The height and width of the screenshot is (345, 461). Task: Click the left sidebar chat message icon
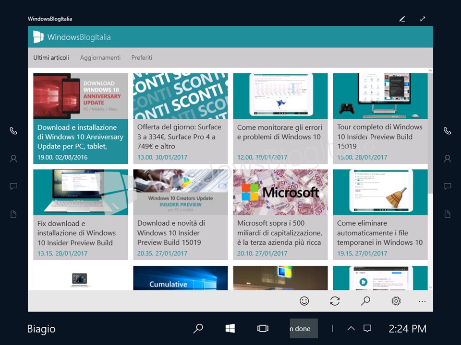click(x=13, y=186)
